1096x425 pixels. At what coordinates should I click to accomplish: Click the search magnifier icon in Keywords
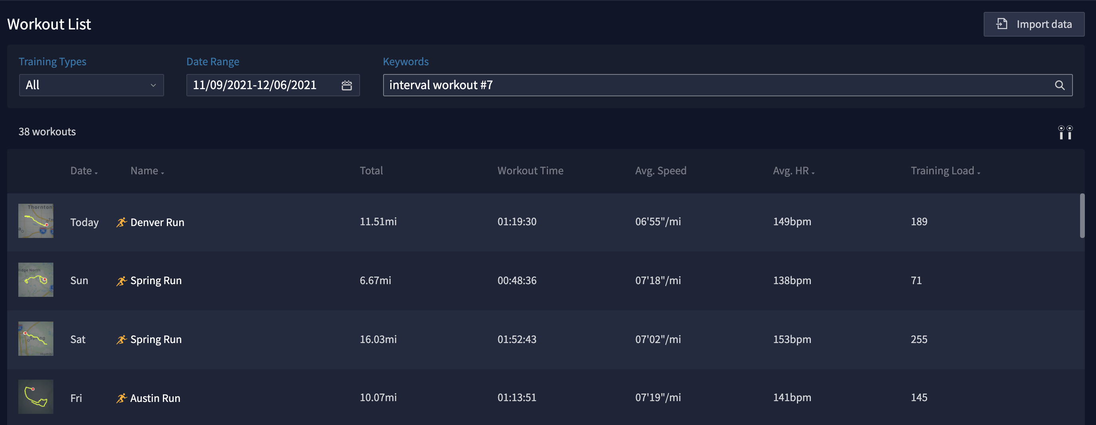[x=1059, y=86]
